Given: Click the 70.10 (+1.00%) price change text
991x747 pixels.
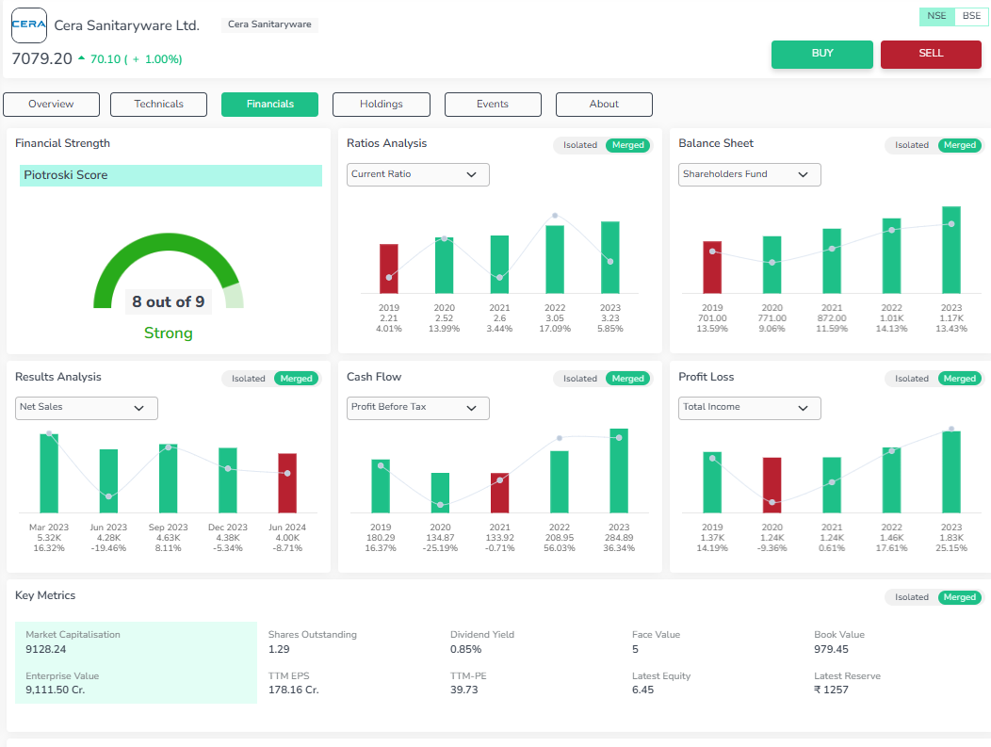Looking at the screenshot, I should [136, 59].
